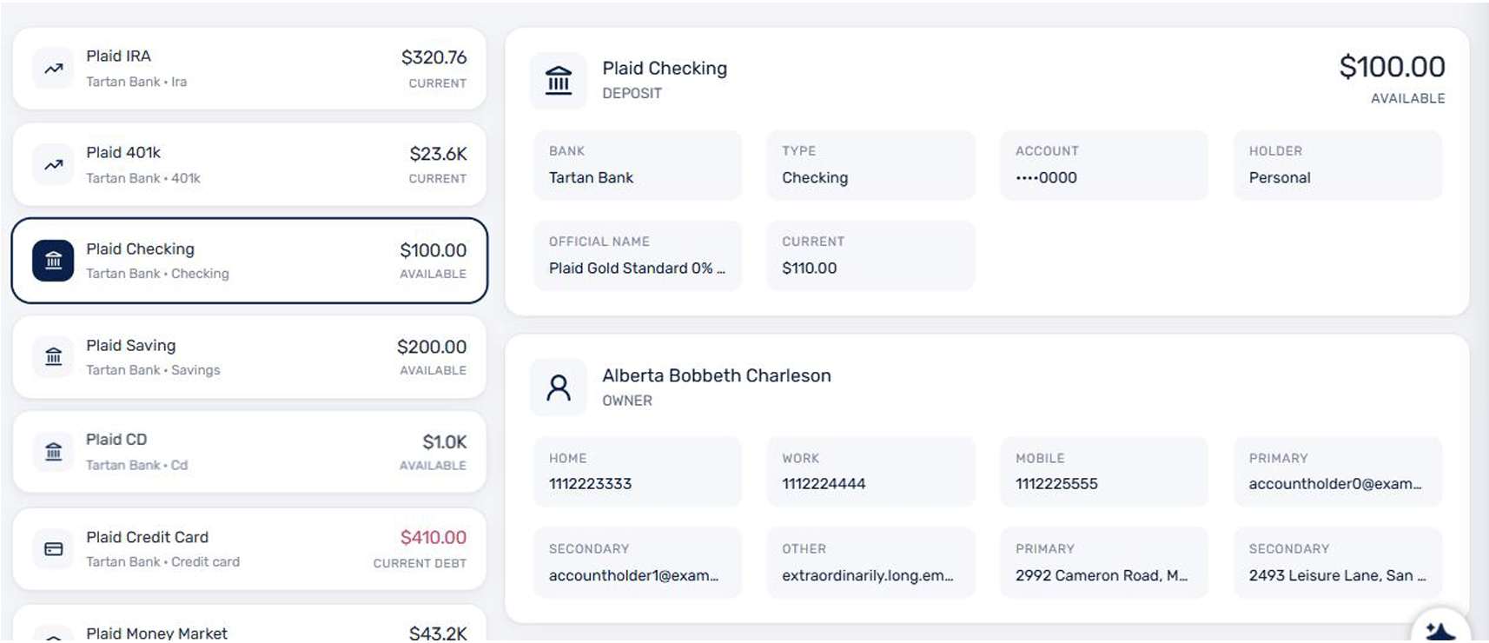Click the primary address 2992 Cameron Road field
This screenshot has height=643, width=1489.
1104,563
